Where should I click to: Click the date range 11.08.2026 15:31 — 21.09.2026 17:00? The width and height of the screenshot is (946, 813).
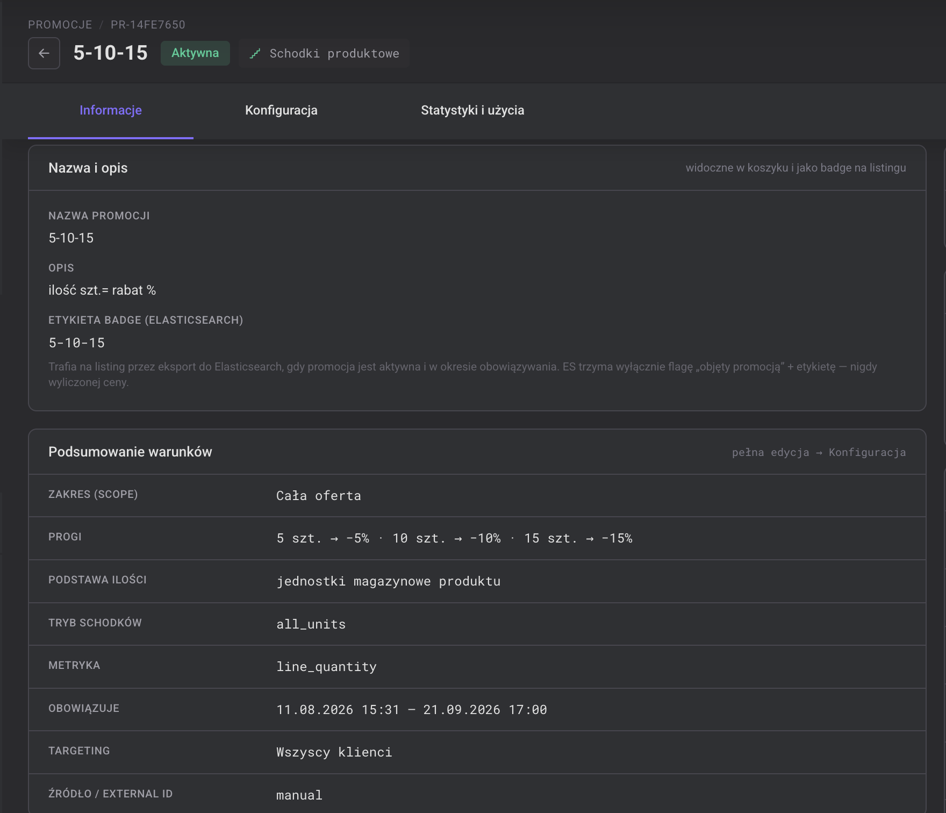(412, 710)
